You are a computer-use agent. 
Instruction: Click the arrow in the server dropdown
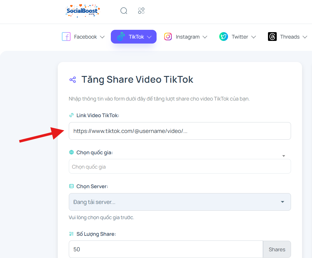283,202
